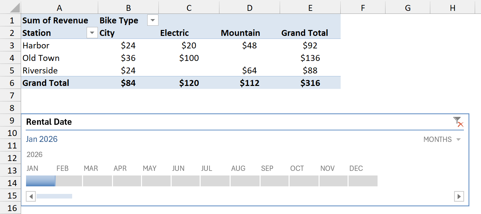This screenshot has height=214, width=481.
Task: Select the Old Town total $136 cell
Action: coord(310,58)
